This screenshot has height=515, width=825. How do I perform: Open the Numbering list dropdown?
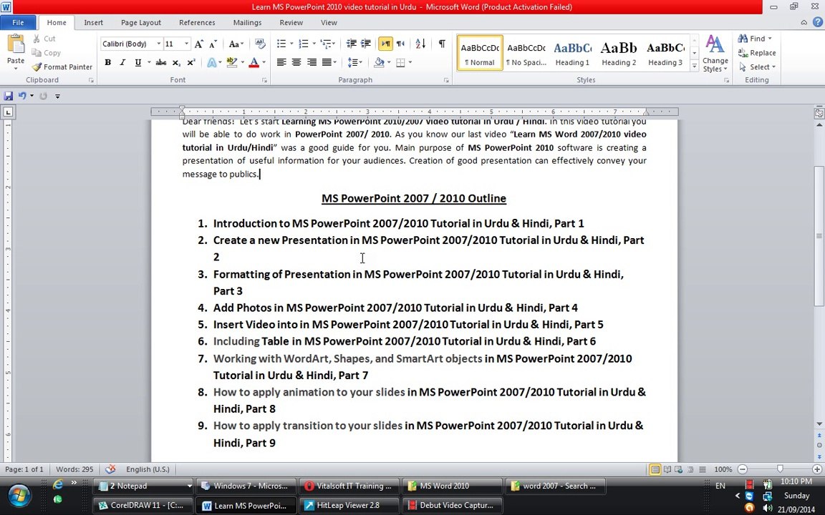(314, 44)
